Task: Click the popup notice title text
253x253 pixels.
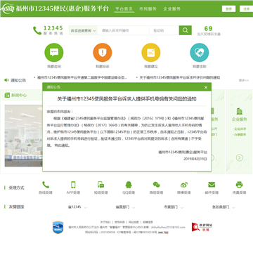Action: [126, 99]
